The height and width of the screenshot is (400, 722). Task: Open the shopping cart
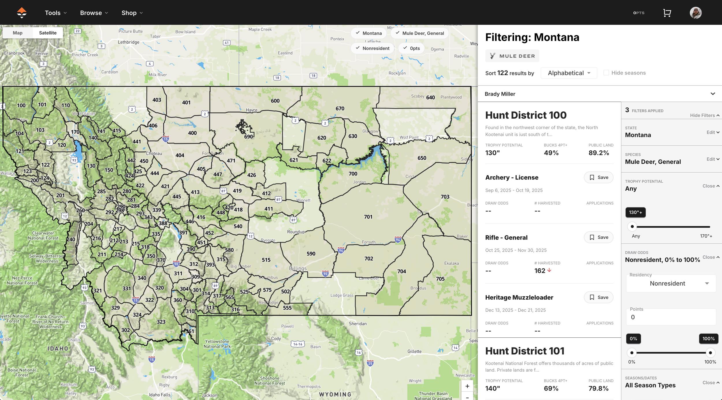pyautogui.click(x=667, y=12)
